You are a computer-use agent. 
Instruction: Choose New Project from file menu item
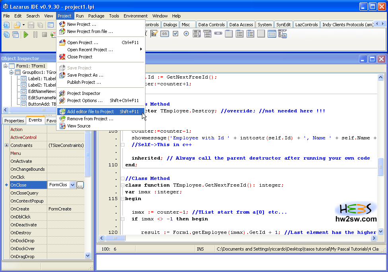click(x=101, y=31)
